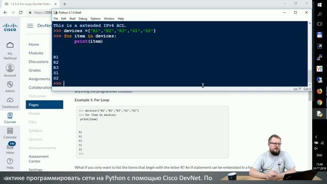Viewport: 327px width, 184px height.
Task: Open the Edit menu in Python Shell
Action: tap(63, 18)
